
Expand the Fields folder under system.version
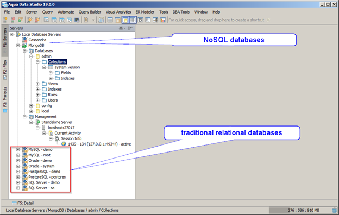(x=51, y=73)
